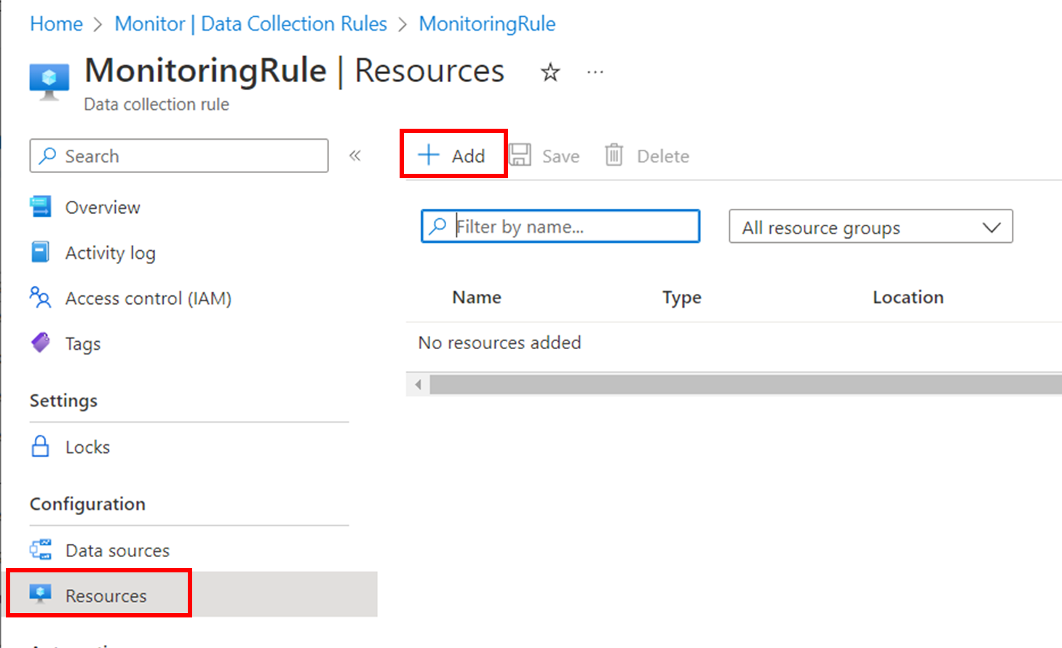The height and width of the screenshot is (648, 1062).
Task: Click the trash can Delete icon
Action: [614, 155]
